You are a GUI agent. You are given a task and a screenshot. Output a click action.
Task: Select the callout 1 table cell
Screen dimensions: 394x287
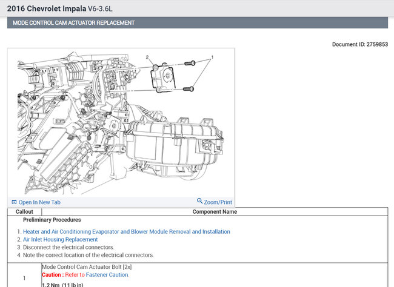pos(24,277)
